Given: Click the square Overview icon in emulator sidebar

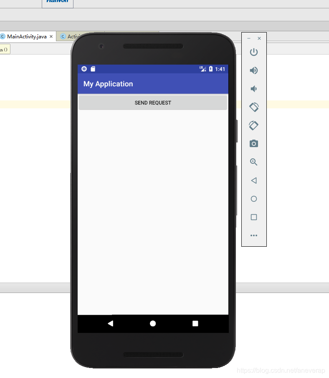Looking at the screenshot, I should [253, 217].
